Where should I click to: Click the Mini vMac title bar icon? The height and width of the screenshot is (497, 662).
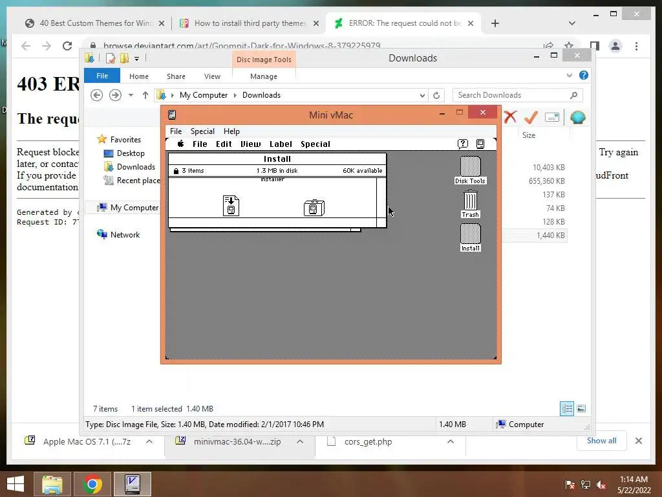(x=172, y=115)
